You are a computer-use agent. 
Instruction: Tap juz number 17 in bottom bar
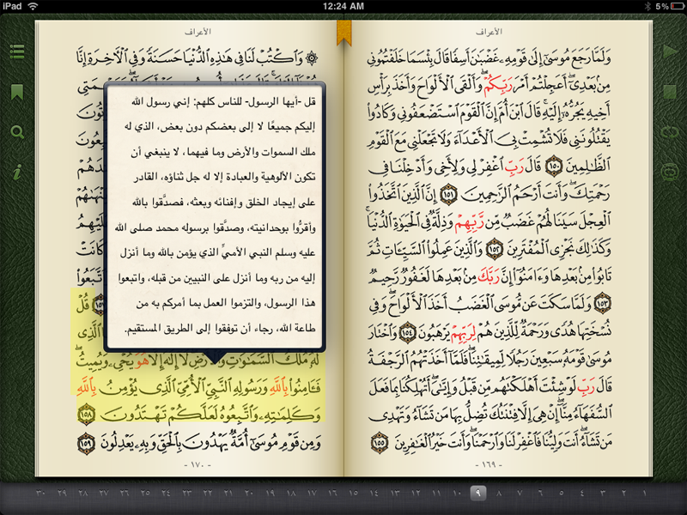tap(312, 493)
